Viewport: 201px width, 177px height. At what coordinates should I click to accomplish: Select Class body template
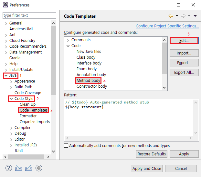coord(86,57)
